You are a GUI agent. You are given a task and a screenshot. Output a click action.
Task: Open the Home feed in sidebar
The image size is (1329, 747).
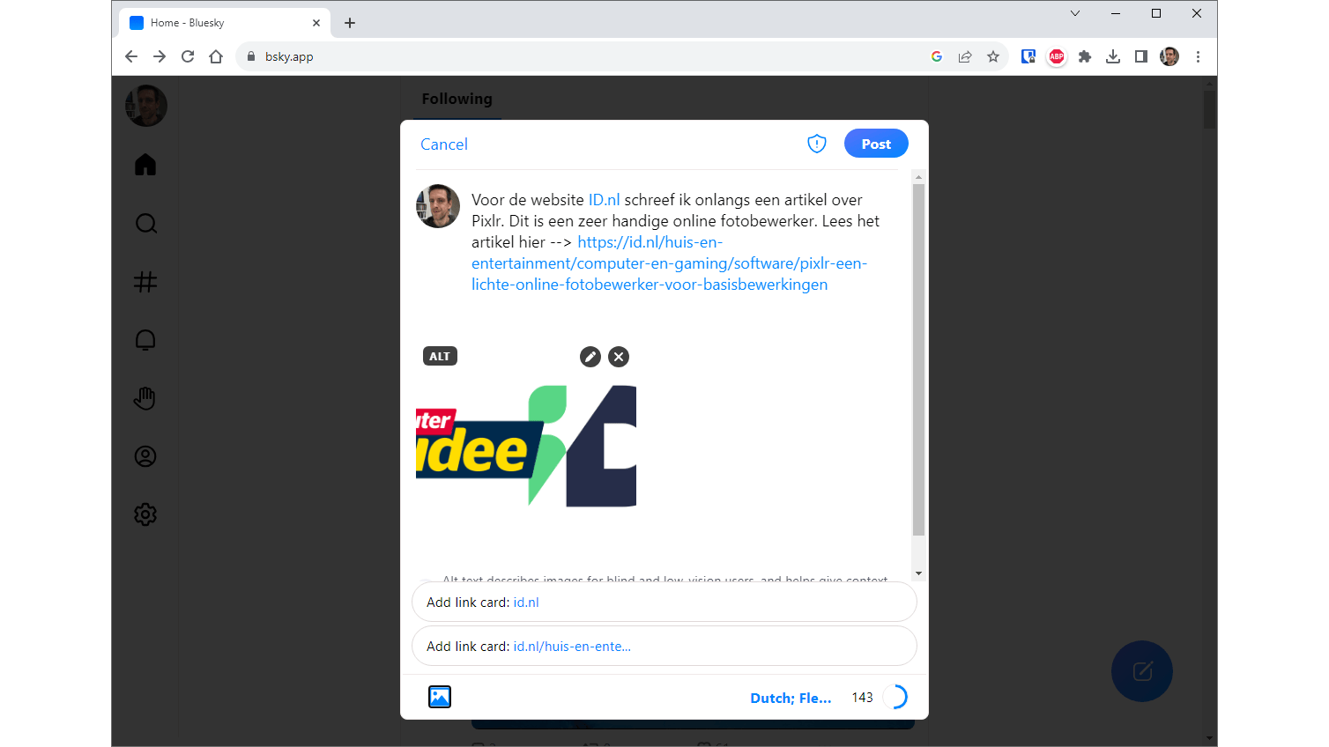point(145,165)
